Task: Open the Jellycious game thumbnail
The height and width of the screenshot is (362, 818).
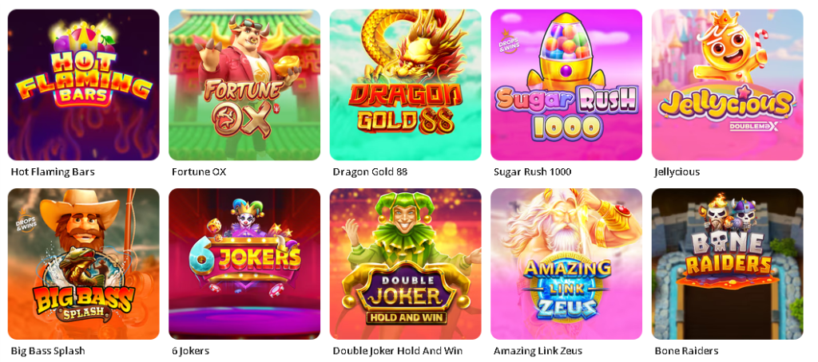Action: pos(727,85)
